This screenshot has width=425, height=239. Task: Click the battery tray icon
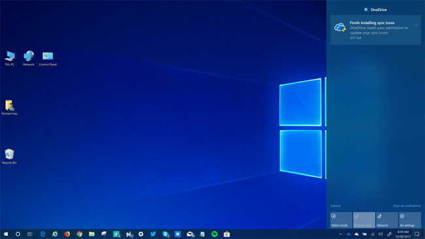(x=365, y=234)
